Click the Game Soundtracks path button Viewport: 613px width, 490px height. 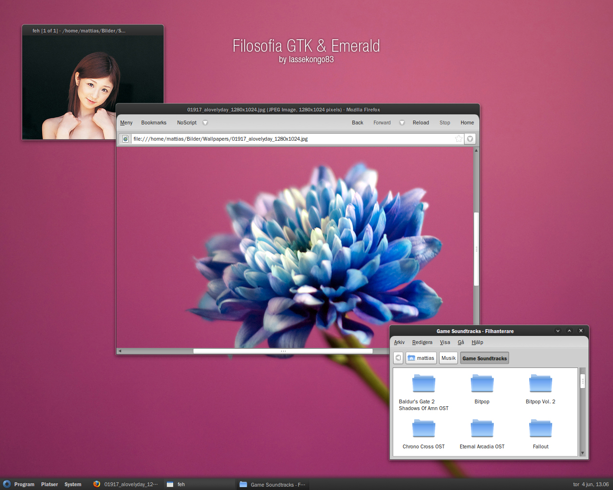(485, 358)
